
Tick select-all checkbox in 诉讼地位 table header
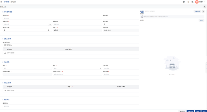tap(5, 49)
